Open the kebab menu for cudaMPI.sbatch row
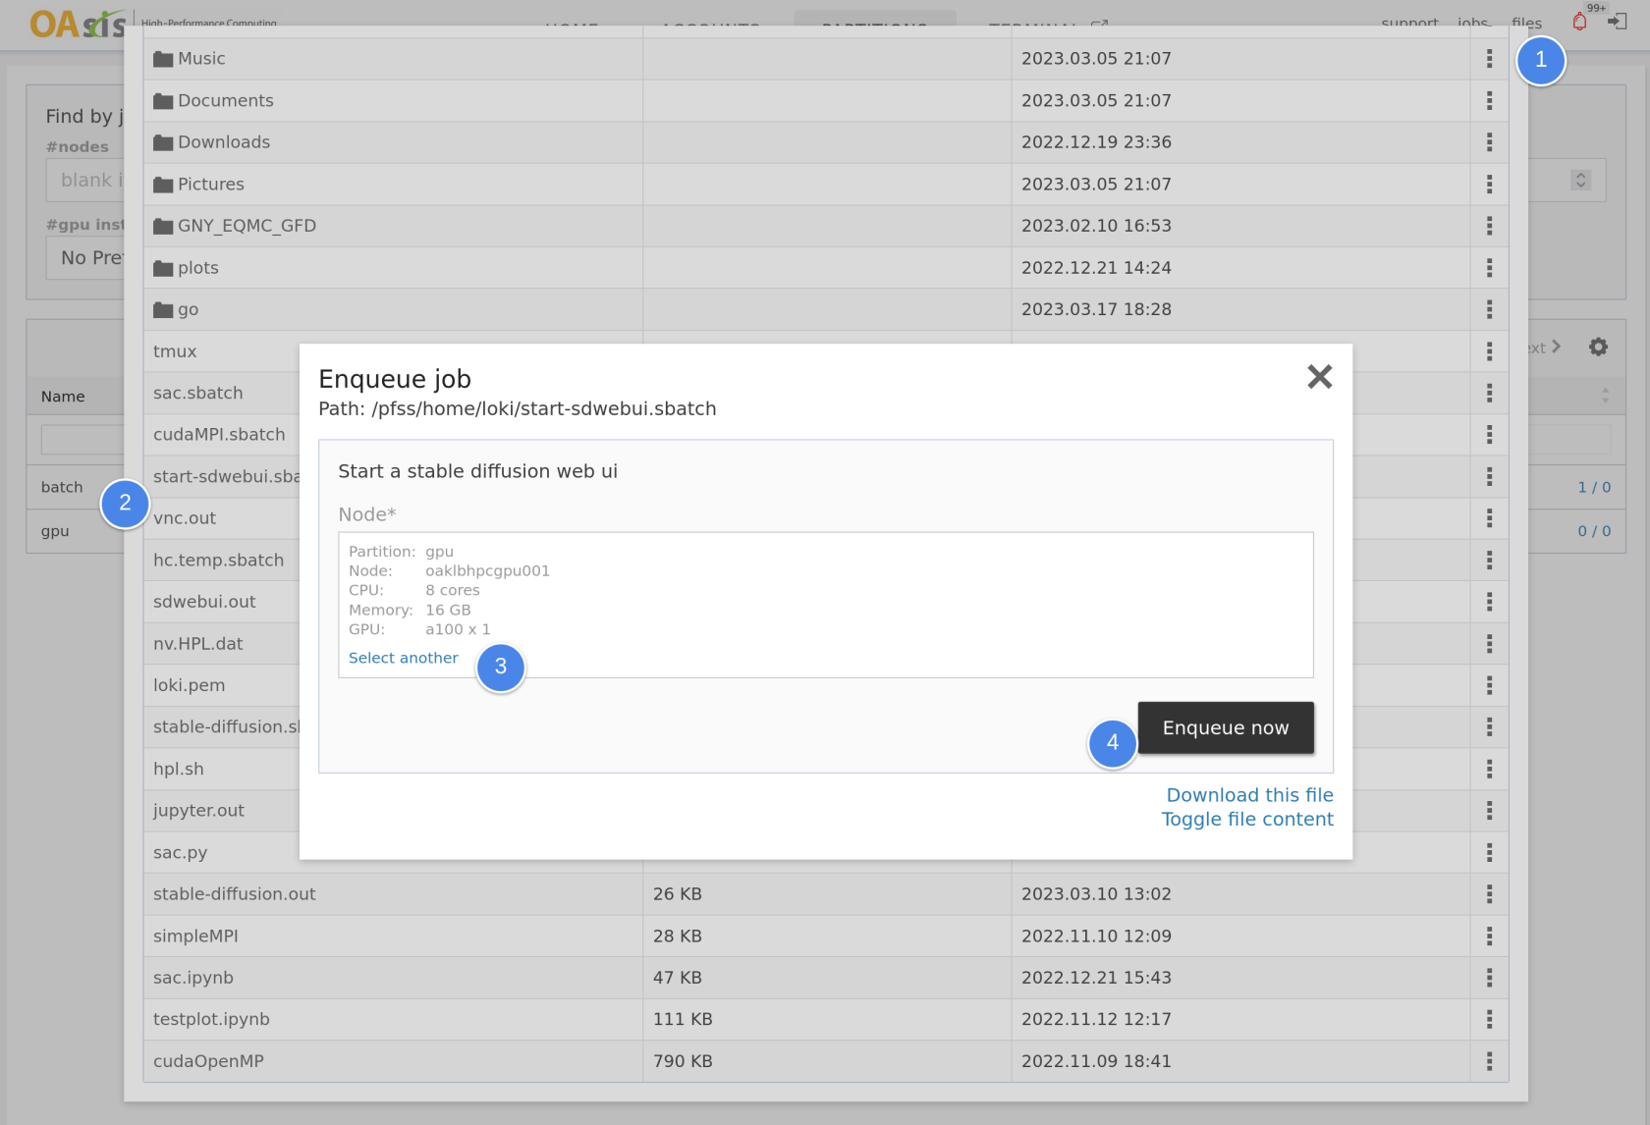This screenshot has height=1125, width=1650. coord(1489,434)
